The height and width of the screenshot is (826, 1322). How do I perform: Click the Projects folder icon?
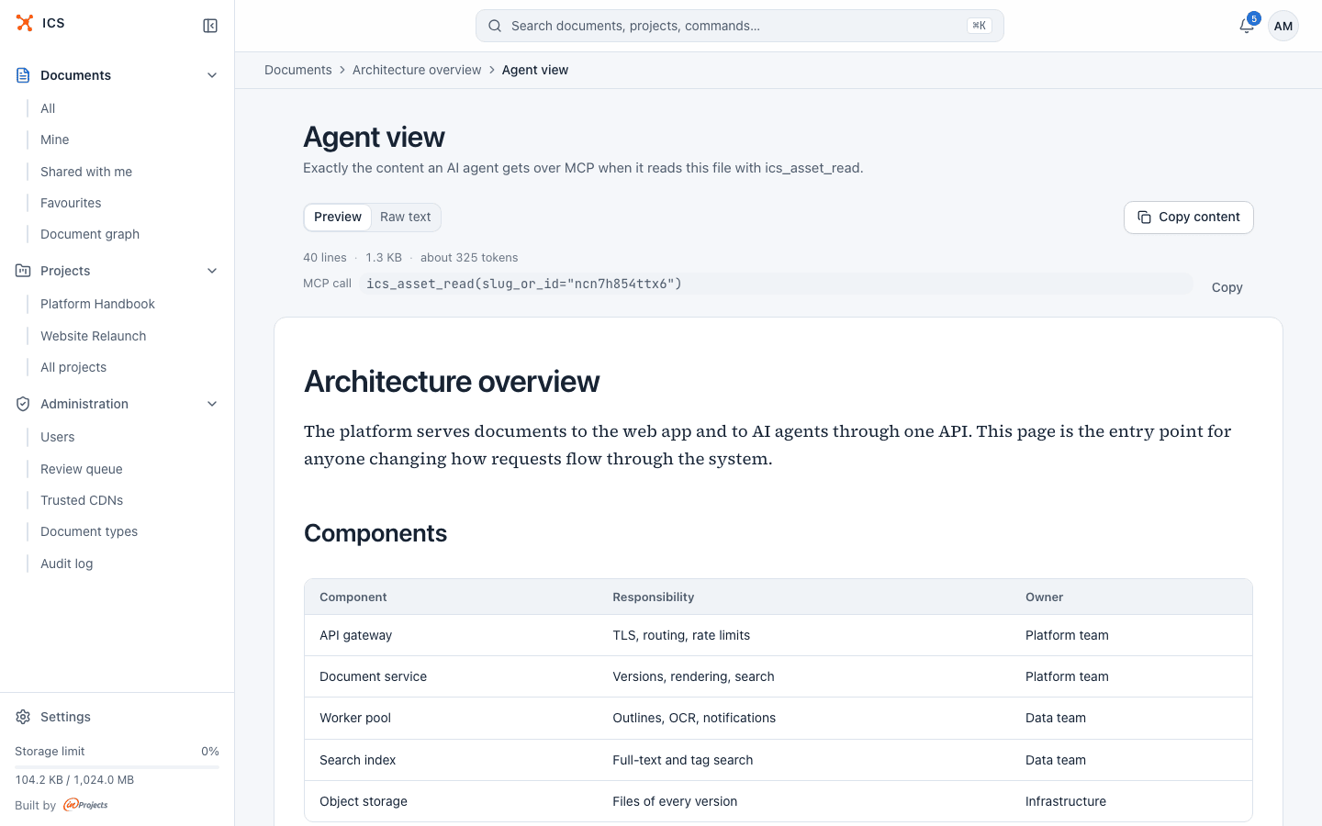coord(23,271)
